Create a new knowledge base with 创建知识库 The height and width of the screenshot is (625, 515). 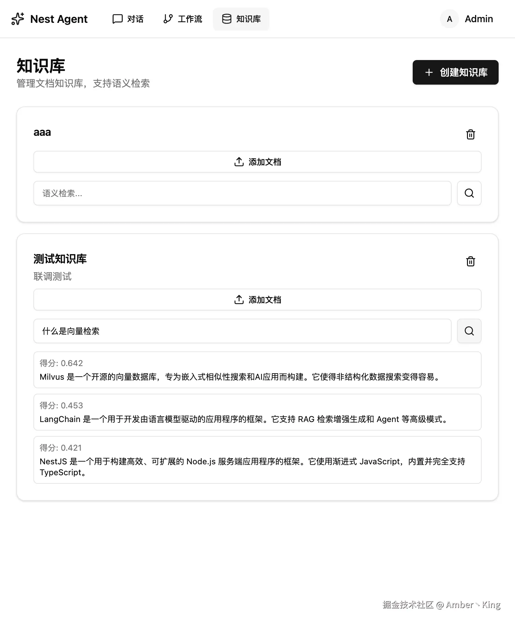click(456, 72)
